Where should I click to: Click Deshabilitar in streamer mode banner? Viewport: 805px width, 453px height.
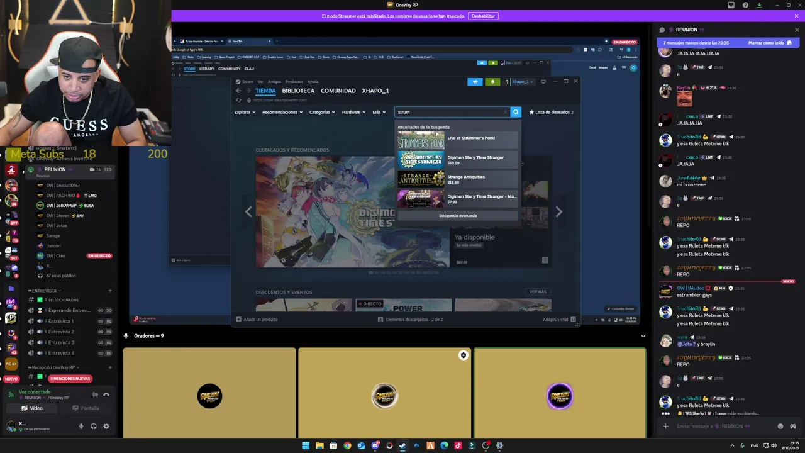point(483,16)
